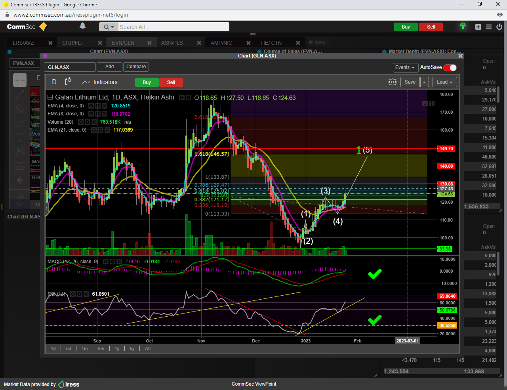Open the Load chart dropdown
The height and width of the screenshot is (390, 507).
tap(445, 82)
